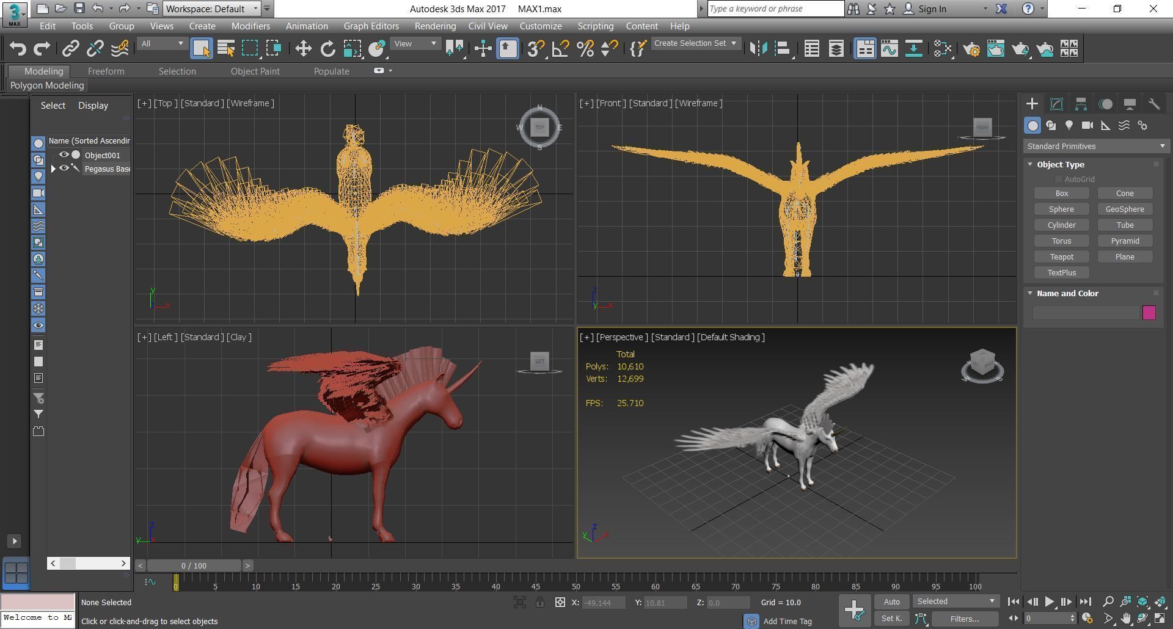Click the Render Production teapot icon
Viewport: 1173px width, 629px height.
[1020, 49]
